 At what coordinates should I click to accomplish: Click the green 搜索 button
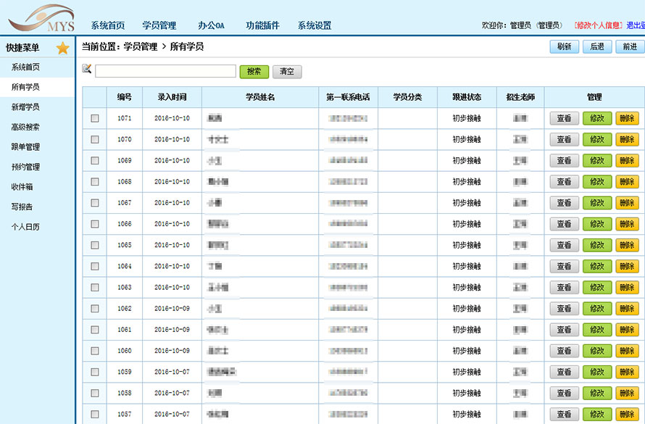(x=254, y=72)
